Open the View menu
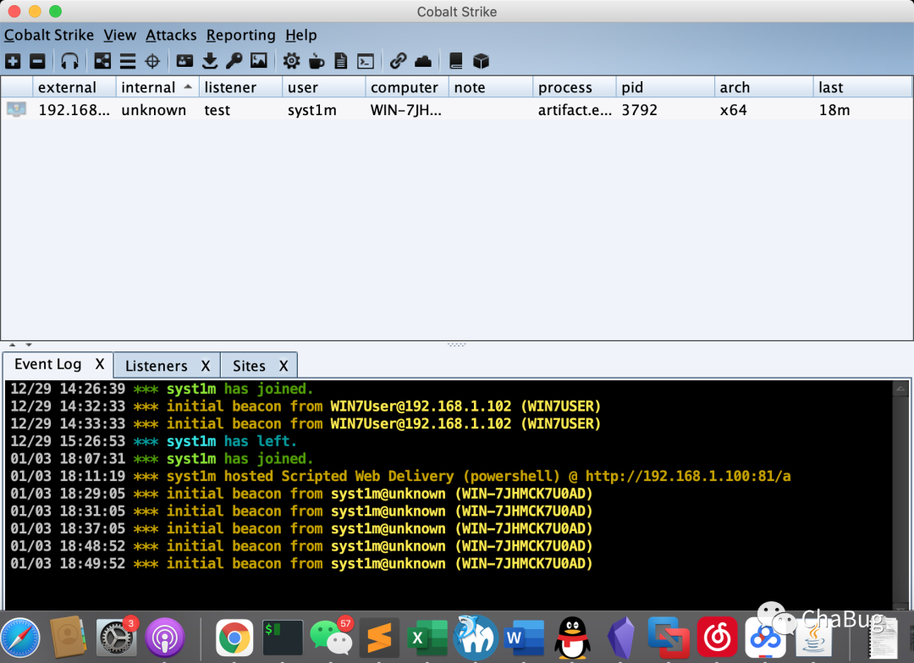Viewport: 914px width, 663px height. tap(120, 35)
